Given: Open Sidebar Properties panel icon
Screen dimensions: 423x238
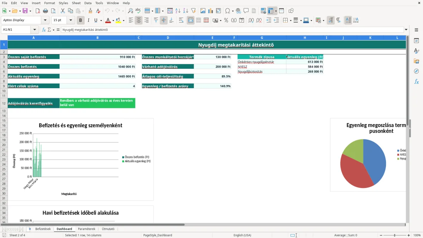Looking at the screenshot, I should 416,41.
